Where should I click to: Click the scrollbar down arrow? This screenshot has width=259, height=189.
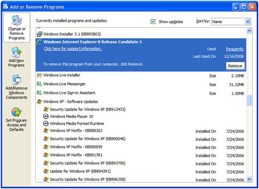click(249, 179)
